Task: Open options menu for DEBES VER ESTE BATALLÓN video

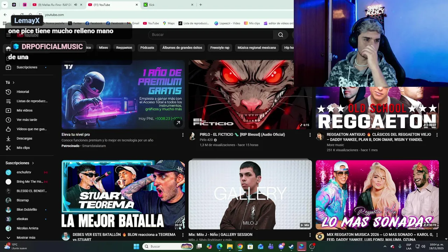Action: (x=183, y=235)
